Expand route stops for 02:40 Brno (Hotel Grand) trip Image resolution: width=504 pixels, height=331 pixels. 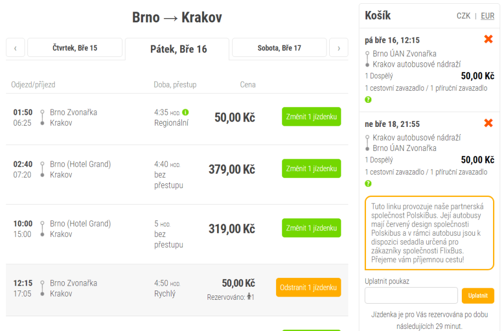click(x=42, y=170)
